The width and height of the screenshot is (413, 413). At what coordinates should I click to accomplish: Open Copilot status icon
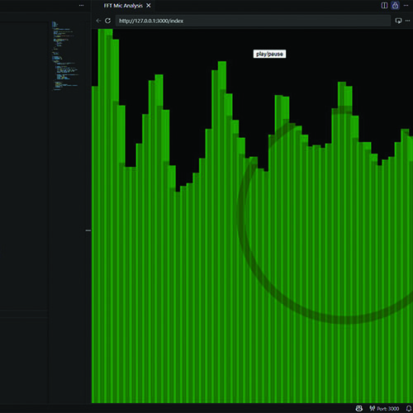(x=359, y=408)
